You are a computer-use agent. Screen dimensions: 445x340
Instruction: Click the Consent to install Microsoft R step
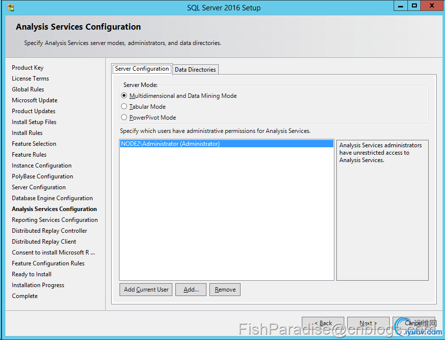click(x=53, y=253)
